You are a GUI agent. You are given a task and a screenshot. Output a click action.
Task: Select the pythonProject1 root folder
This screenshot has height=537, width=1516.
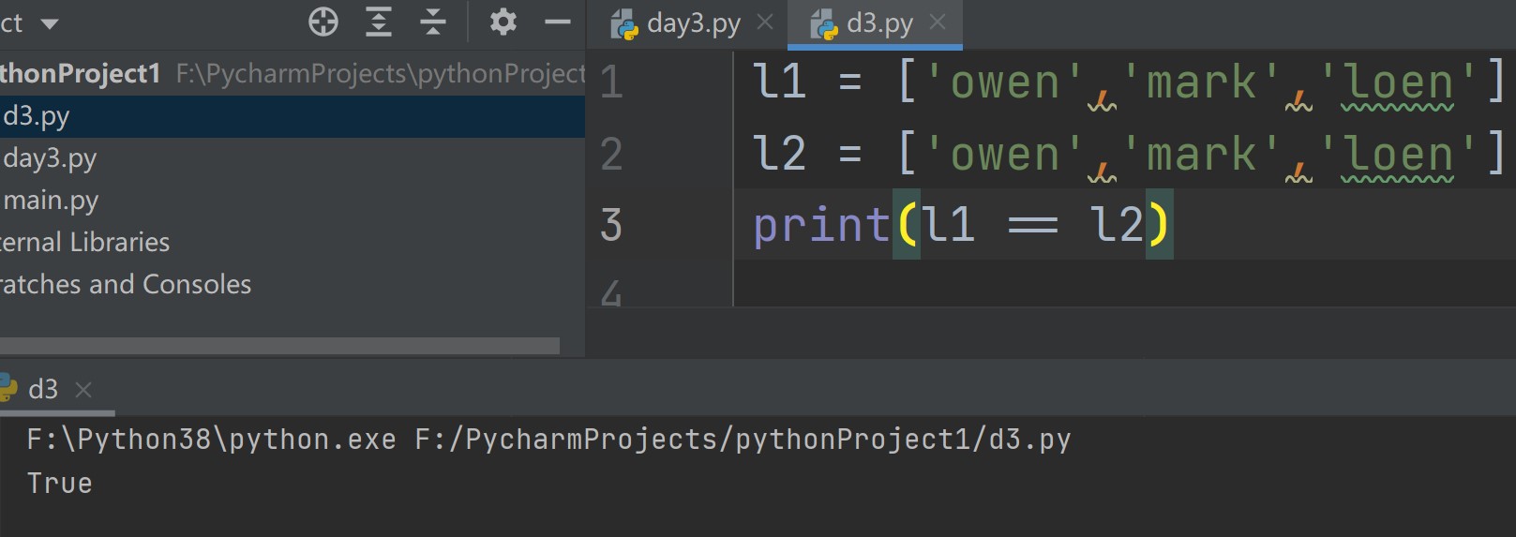(x=81, y=74)
